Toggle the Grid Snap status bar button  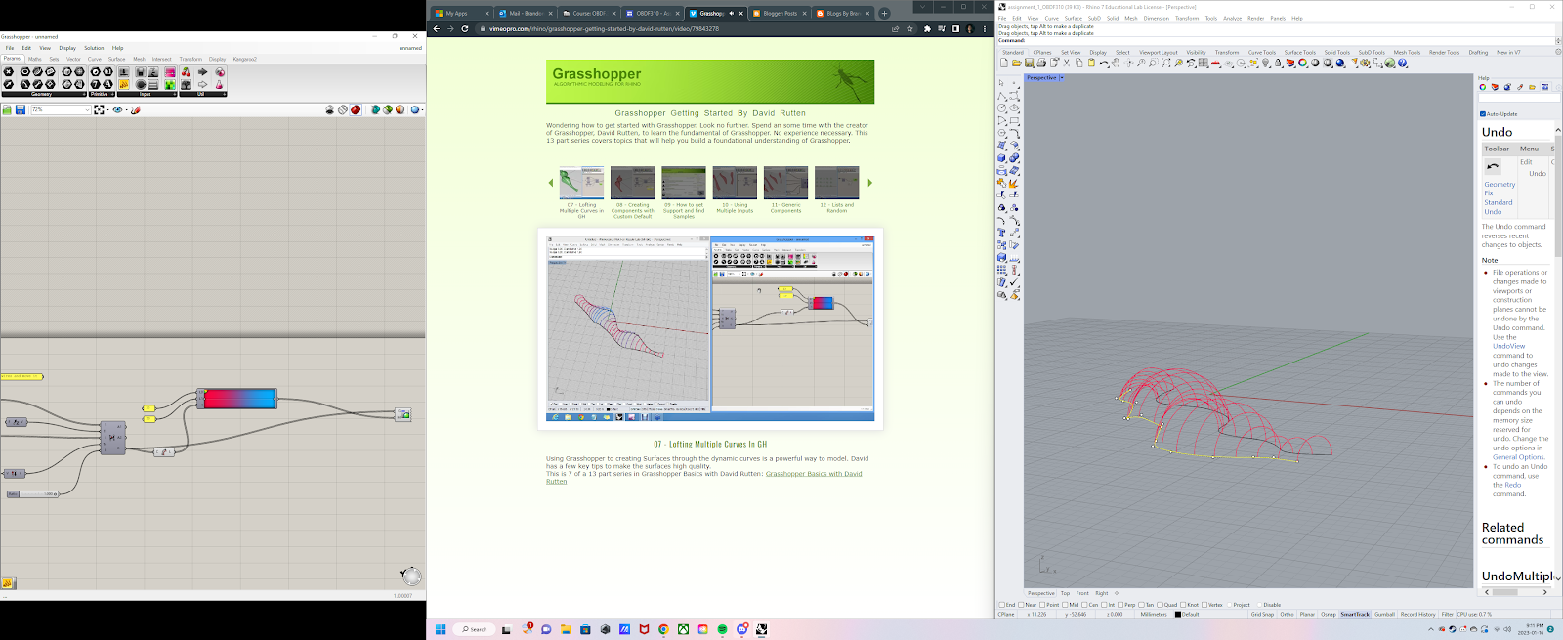click(1262, 615)
